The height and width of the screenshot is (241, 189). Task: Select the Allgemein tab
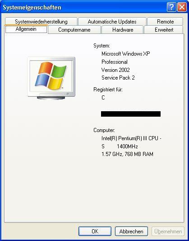click(x=26, y=29)
